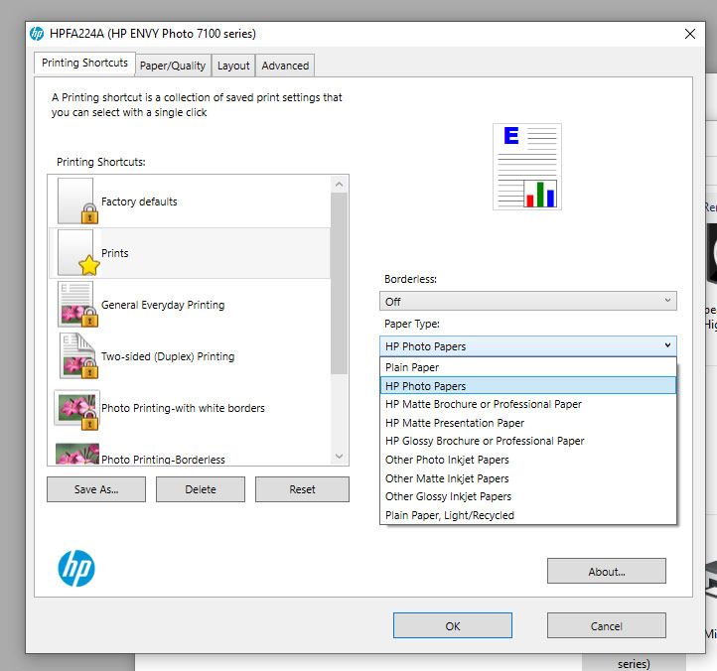The image size is (717, 671).
Task: Click the Photo Printing-with white borders icon
Action: (77, 409)
